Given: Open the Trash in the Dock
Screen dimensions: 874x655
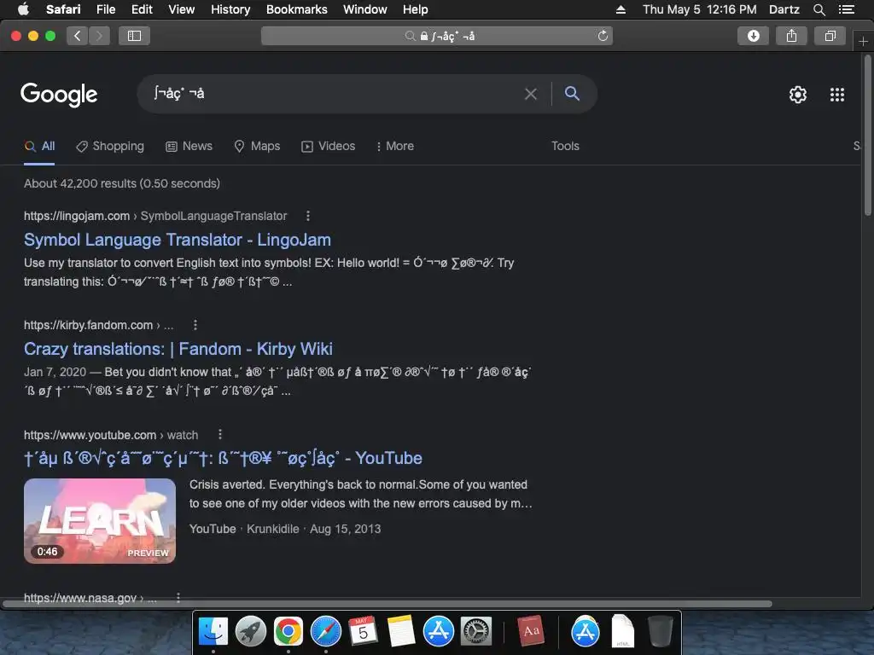Looking at the screenshot, I should coord(661,631).
